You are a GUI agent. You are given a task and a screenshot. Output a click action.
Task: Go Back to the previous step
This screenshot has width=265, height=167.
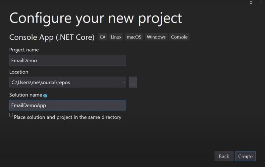pyautogui.click(x=224, y=156)
